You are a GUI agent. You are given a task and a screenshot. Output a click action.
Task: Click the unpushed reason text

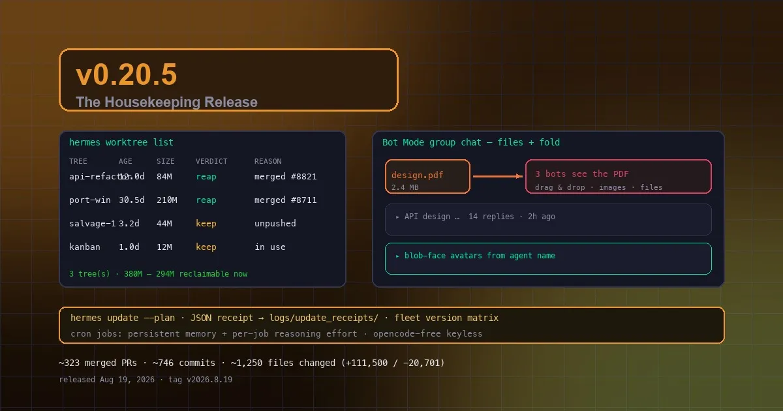[x=275, y=224]
